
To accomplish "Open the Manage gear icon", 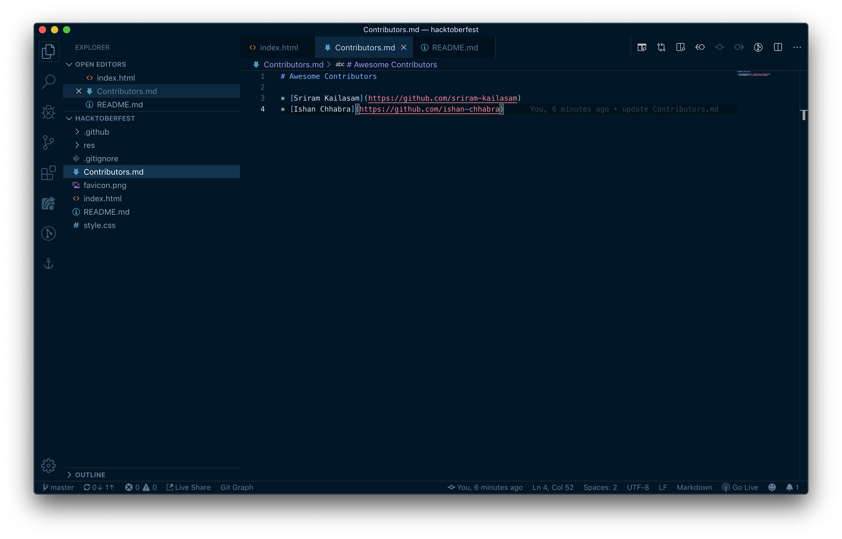I will pos(48,465).
